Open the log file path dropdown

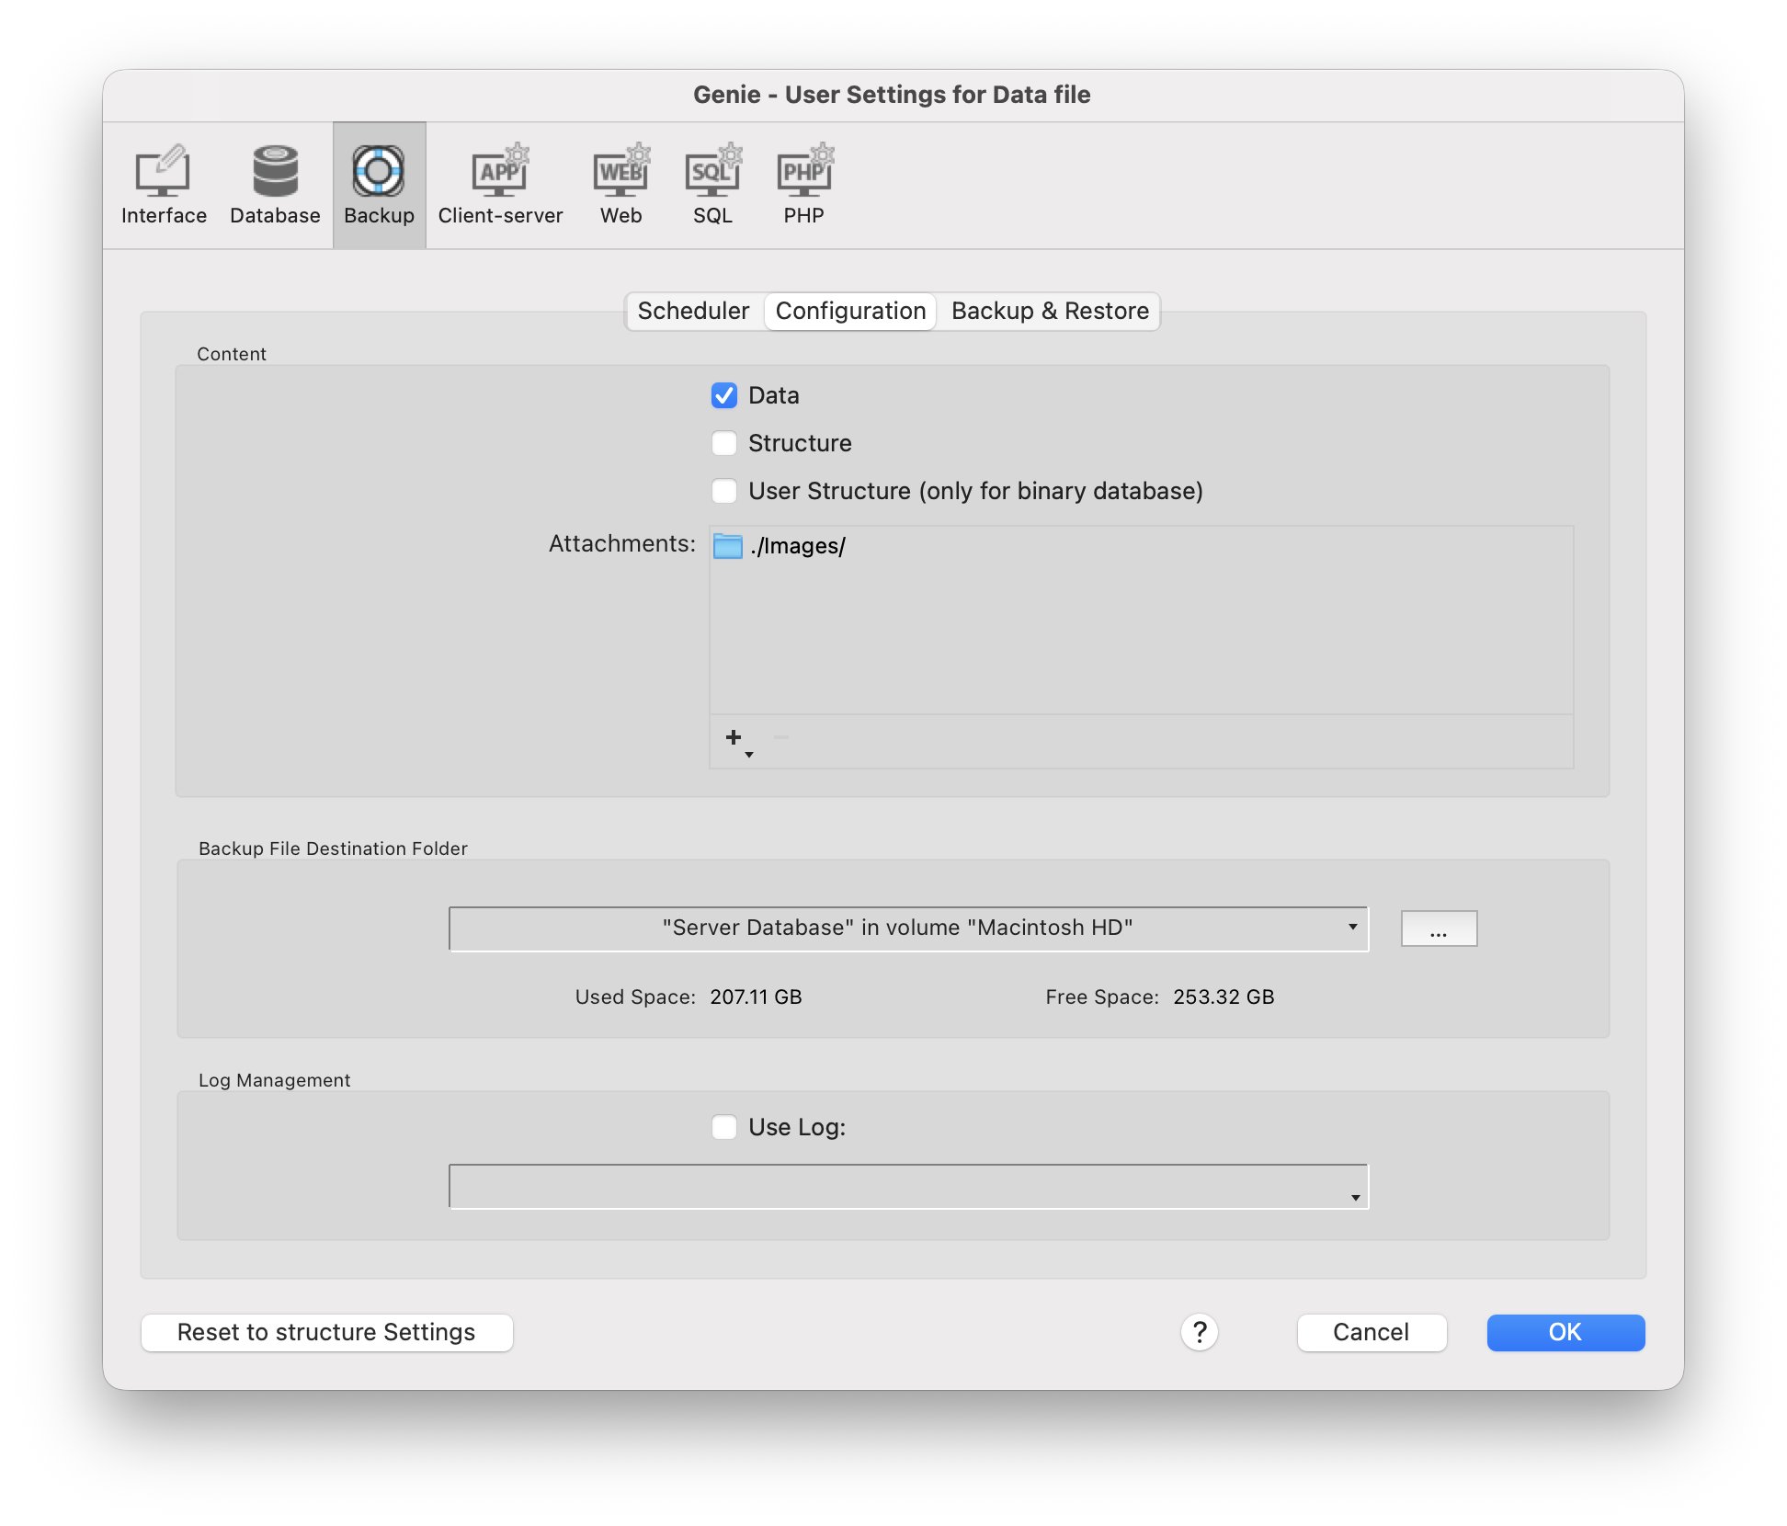(x=908, y=1187)
